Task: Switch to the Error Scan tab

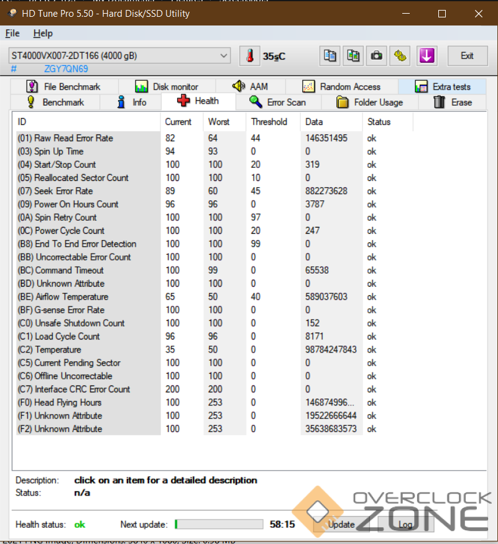Action: click(x=279, y=103)
